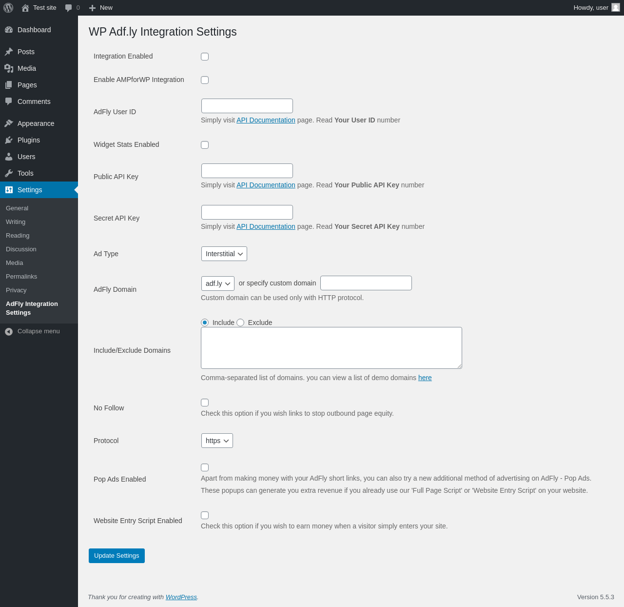Image resolution: width=624 pixels, height=607 pixels.
Task: Open the Plugins menu item
Action: click(x=39, y=140)
